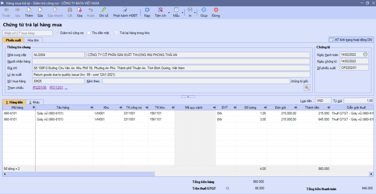This screenshot has height=194, width=376.
Task: Toggle Trả lại hàng trong kho checkbox
Action: (x=117, y=33)
